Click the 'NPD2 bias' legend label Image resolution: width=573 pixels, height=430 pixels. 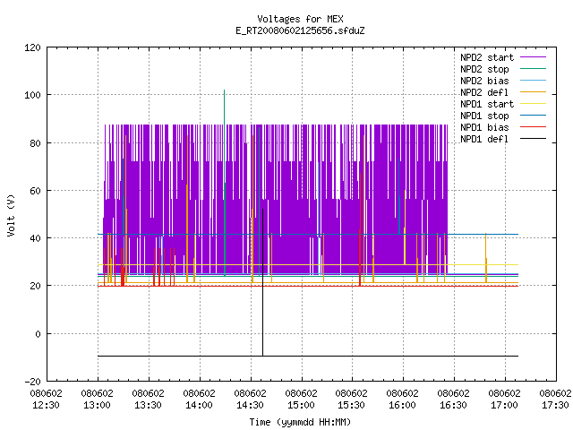pyautogui.click(x=484, y=81)
